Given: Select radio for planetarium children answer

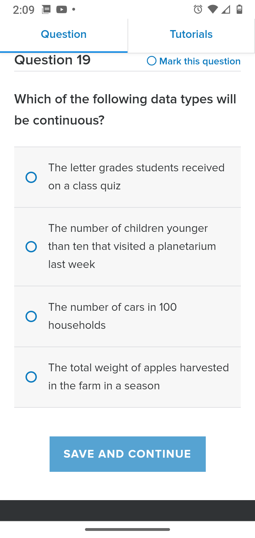Looking at the screenshot, I should tap(31, 247).
